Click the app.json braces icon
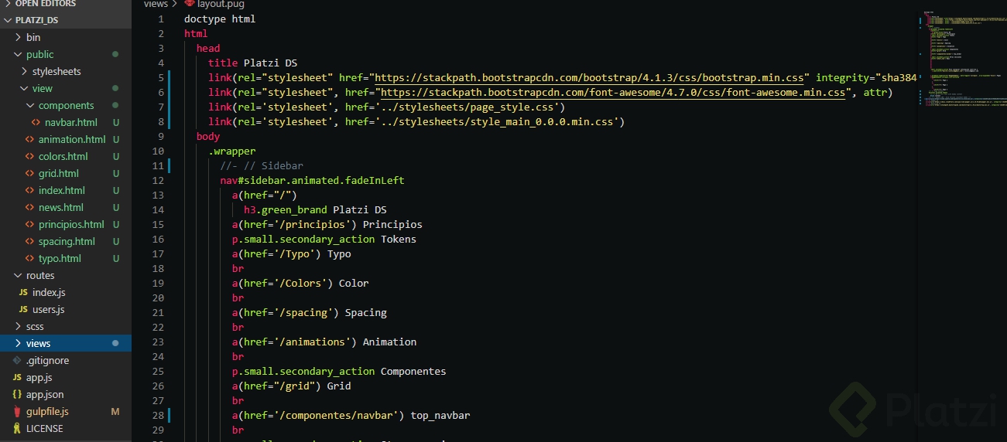 [x=17, y=395]
